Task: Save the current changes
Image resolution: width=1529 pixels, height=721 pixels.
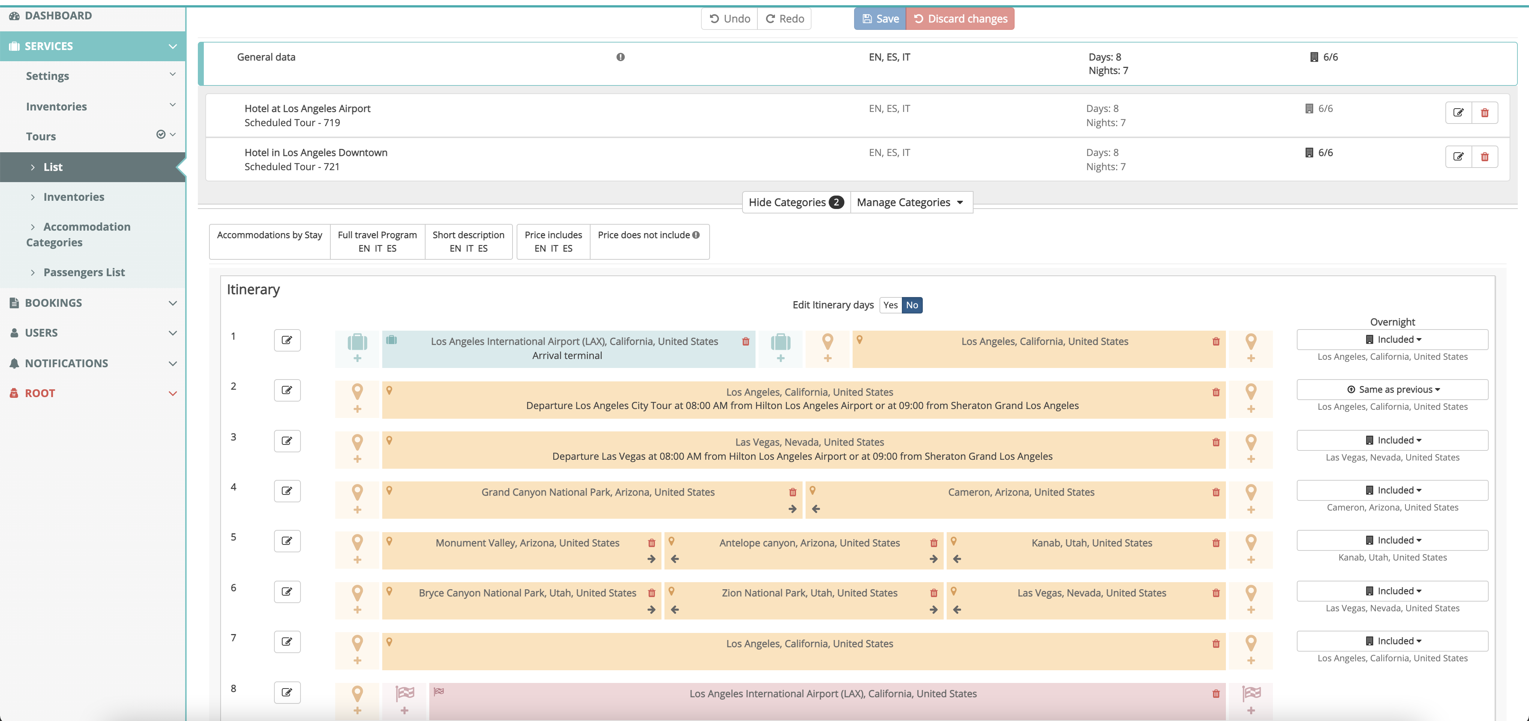Action: 879,18
